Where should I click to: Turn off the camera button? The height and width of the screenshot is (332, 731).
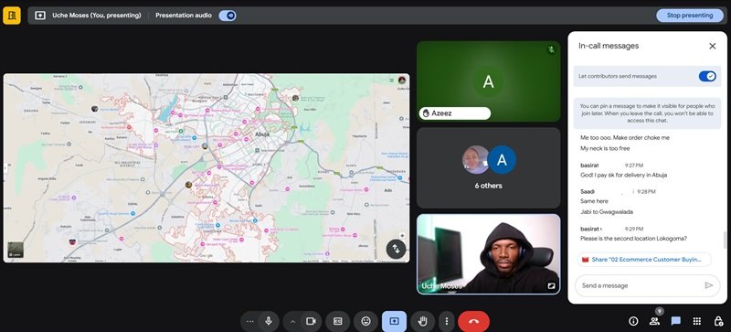pos(311,321)
